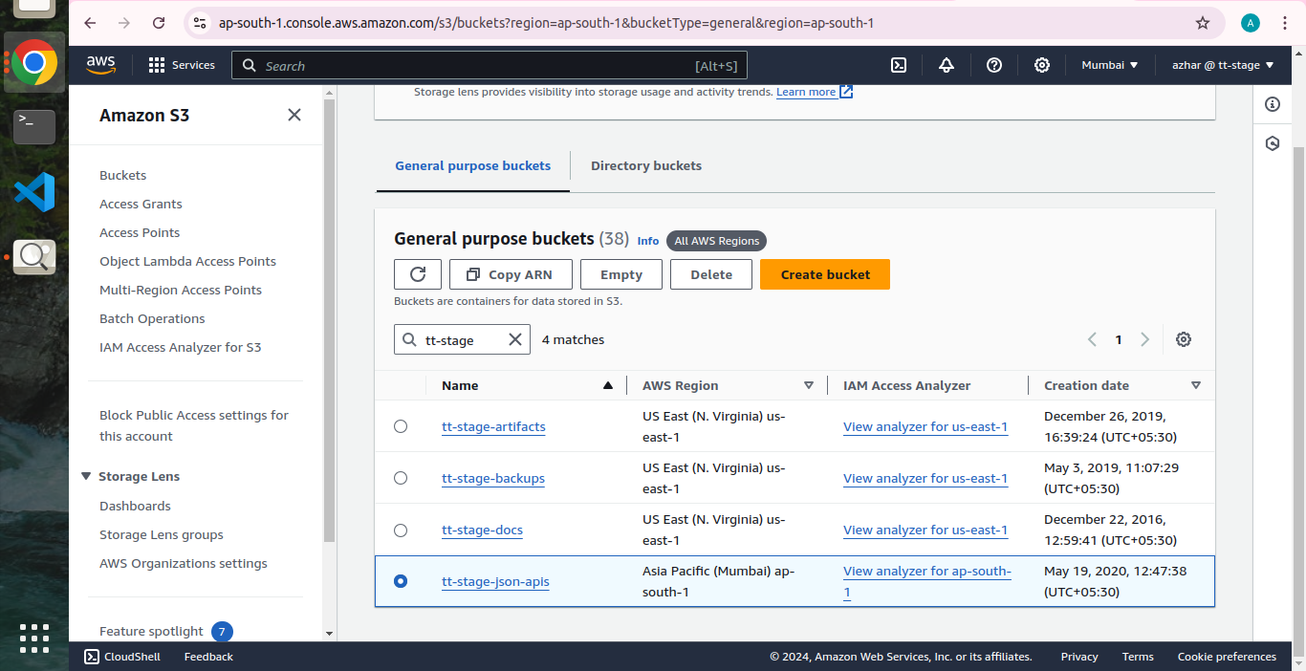The width and height of the screenshot is (1306, 671).
Task: Refresh the general purpose buckets list
Action: pos(418,274)
